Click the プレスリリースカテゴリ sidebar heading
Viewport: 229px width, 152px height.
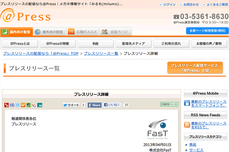pos(205,137)
